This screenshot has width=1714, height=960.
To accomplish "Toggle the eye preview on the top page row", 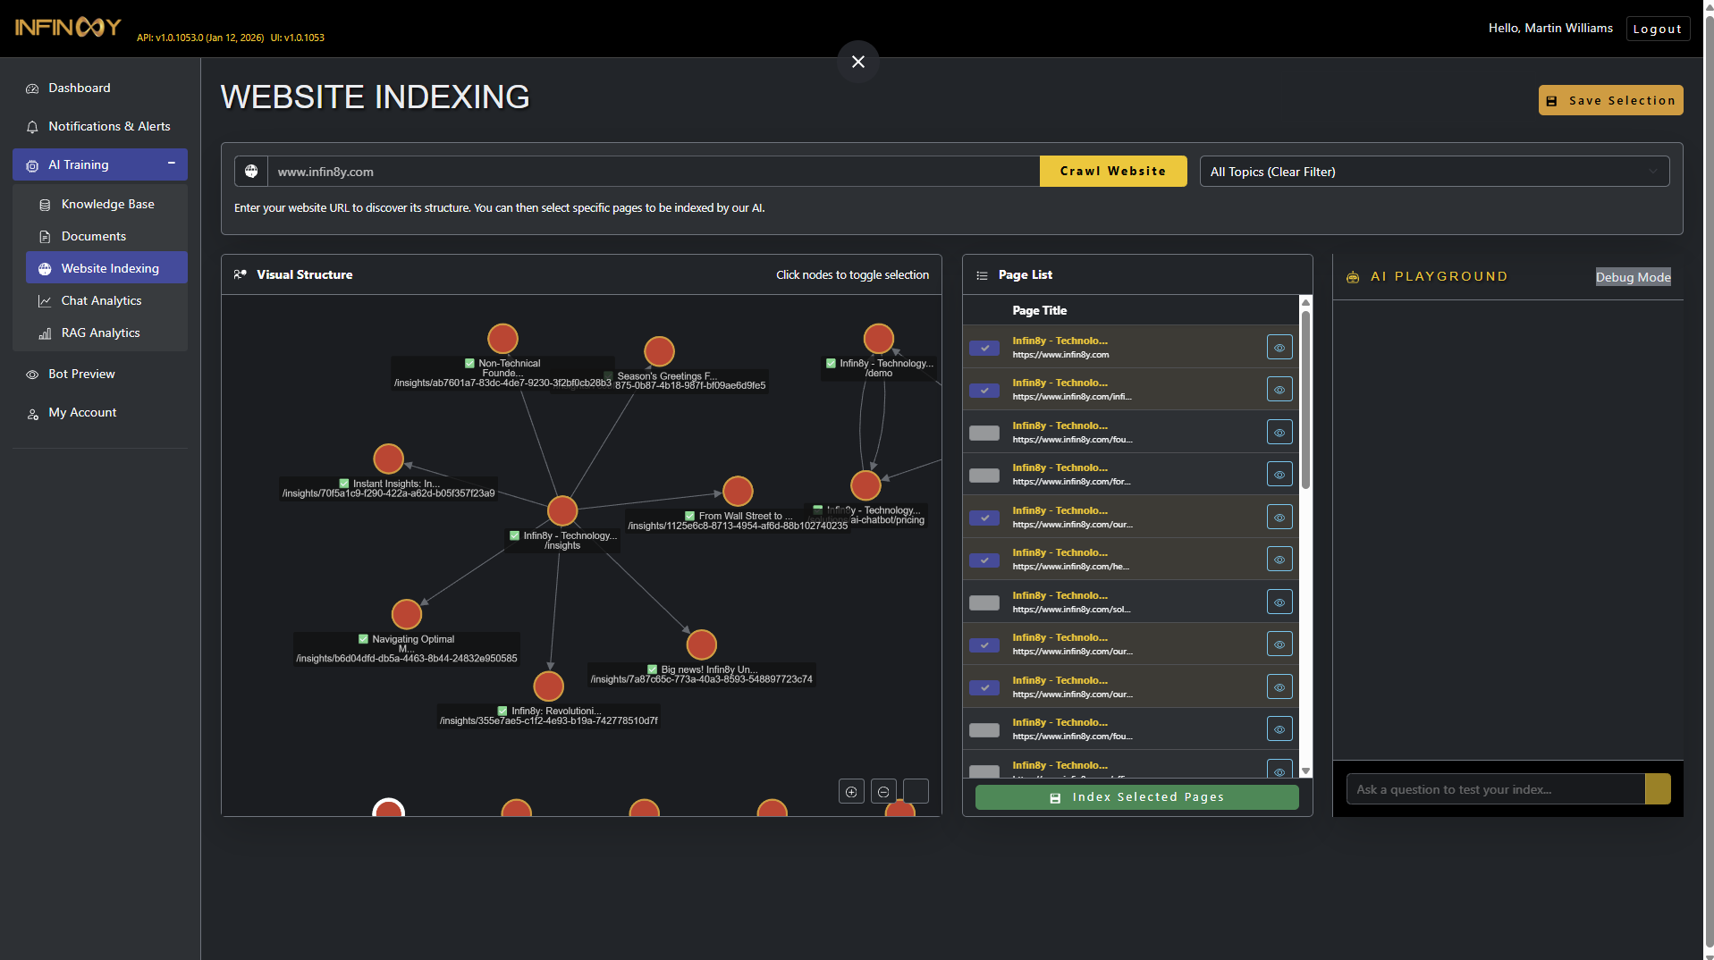I will coord(1279,347).
